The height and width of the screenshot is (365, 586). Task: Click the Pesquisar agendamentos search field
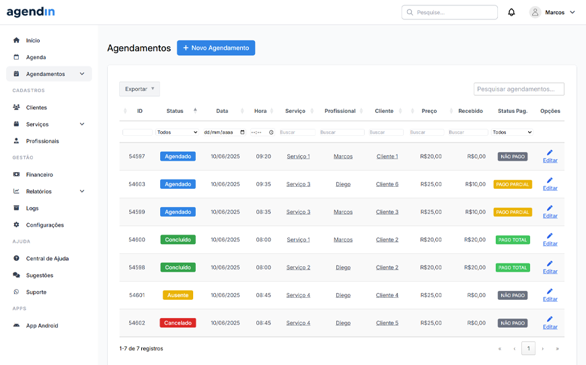click(519, 89)
